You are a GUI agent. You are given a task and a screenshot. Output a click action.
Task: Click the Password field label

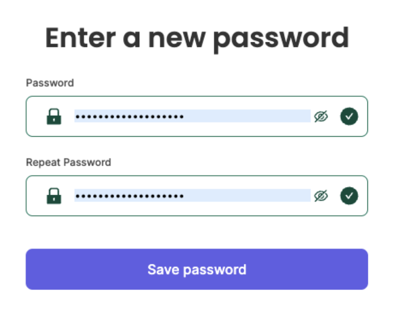pos(50,83)
